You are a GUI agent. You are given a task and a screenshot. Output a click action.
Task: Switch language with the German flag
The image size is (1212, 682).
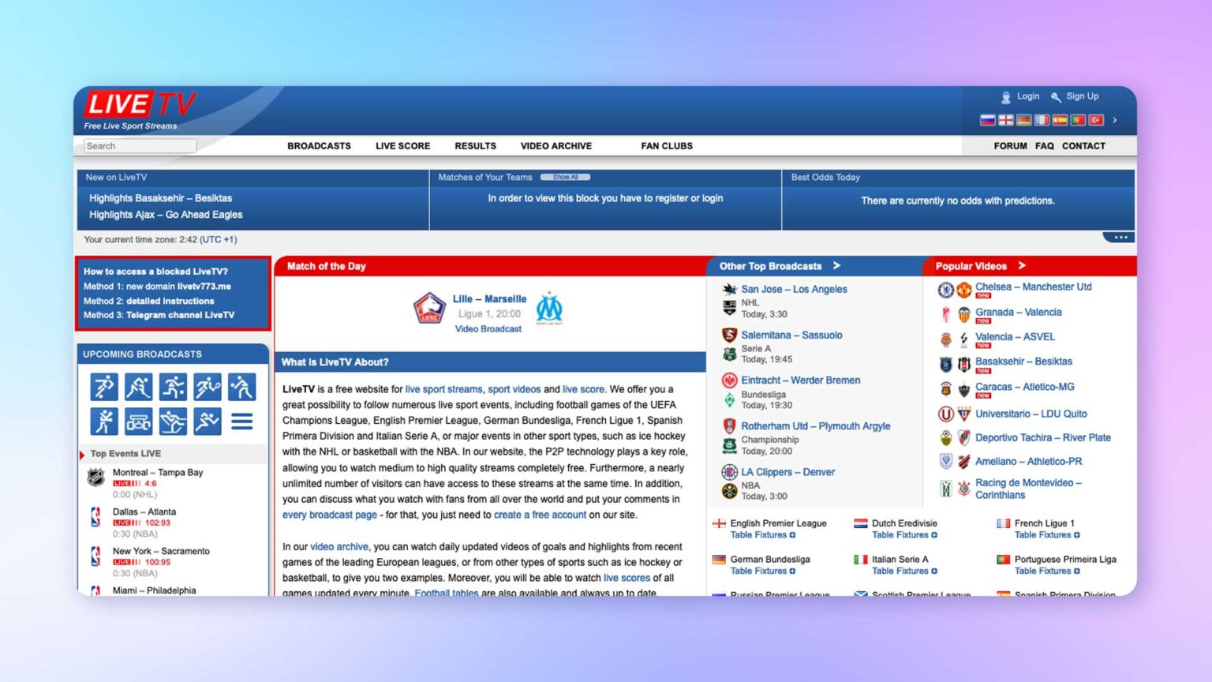coord(1023,120)
